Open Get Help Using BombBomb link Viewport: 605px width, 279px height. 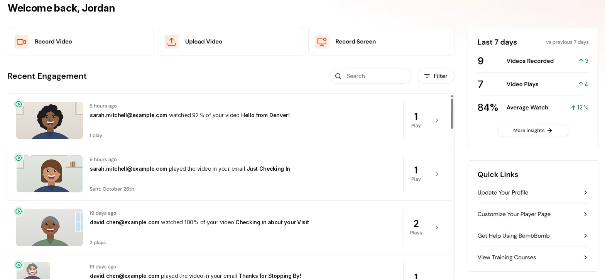[x=533, y=236]
